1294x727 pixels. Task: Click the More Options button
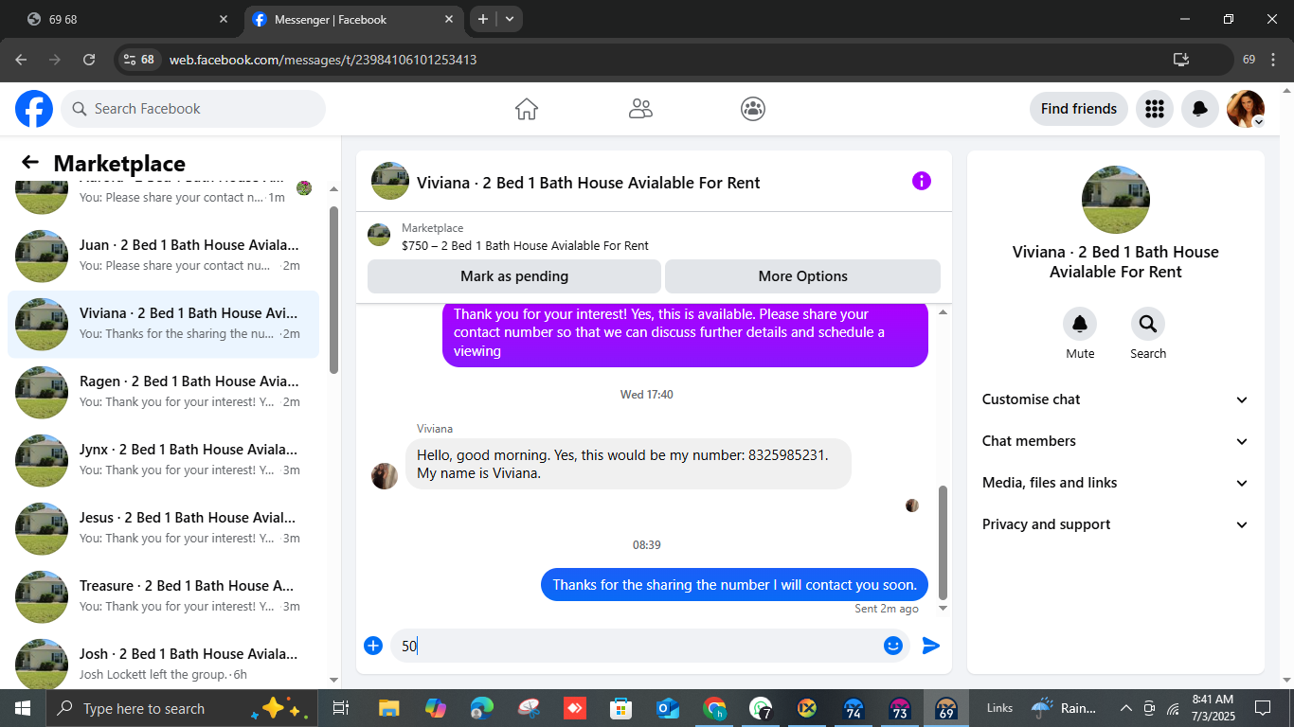[x=802, y=276]
